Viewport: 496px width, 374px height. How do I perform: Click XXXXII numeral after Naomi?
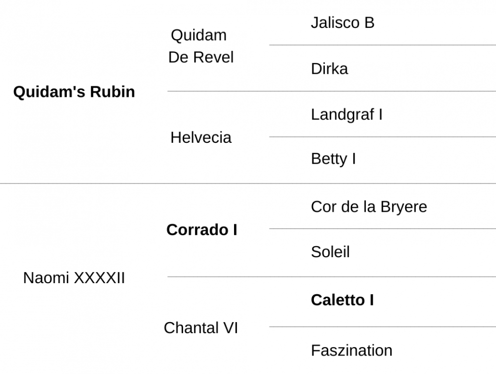[x=99, y=278]
